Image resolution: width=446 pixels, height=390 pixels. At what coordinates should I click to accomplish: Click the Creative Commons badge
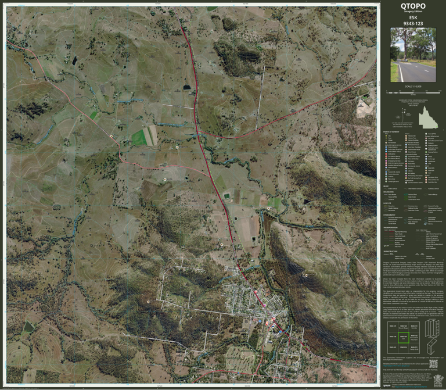[x=387, y=386]
